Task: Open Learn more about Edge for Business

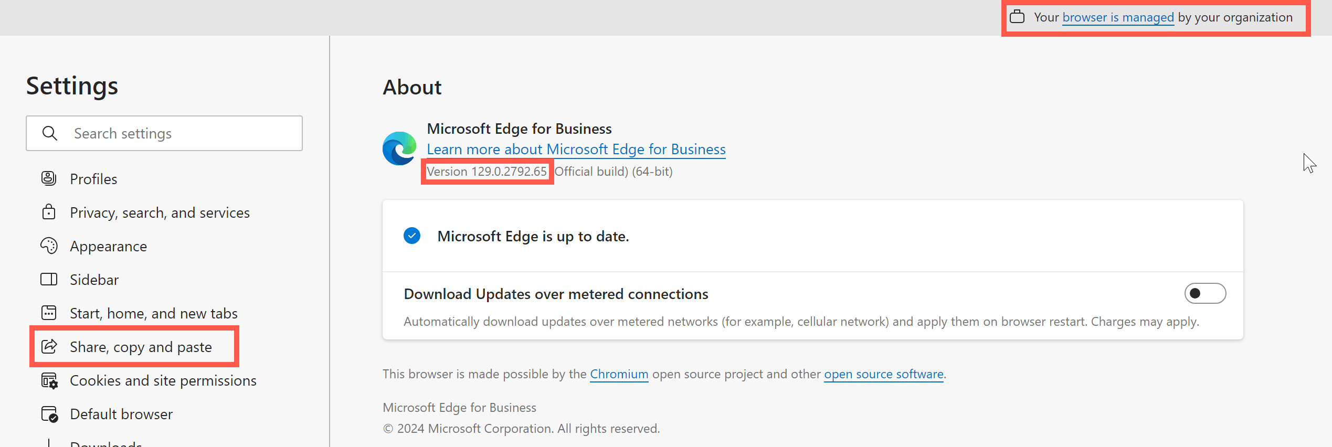Action: tap(576, 150)
